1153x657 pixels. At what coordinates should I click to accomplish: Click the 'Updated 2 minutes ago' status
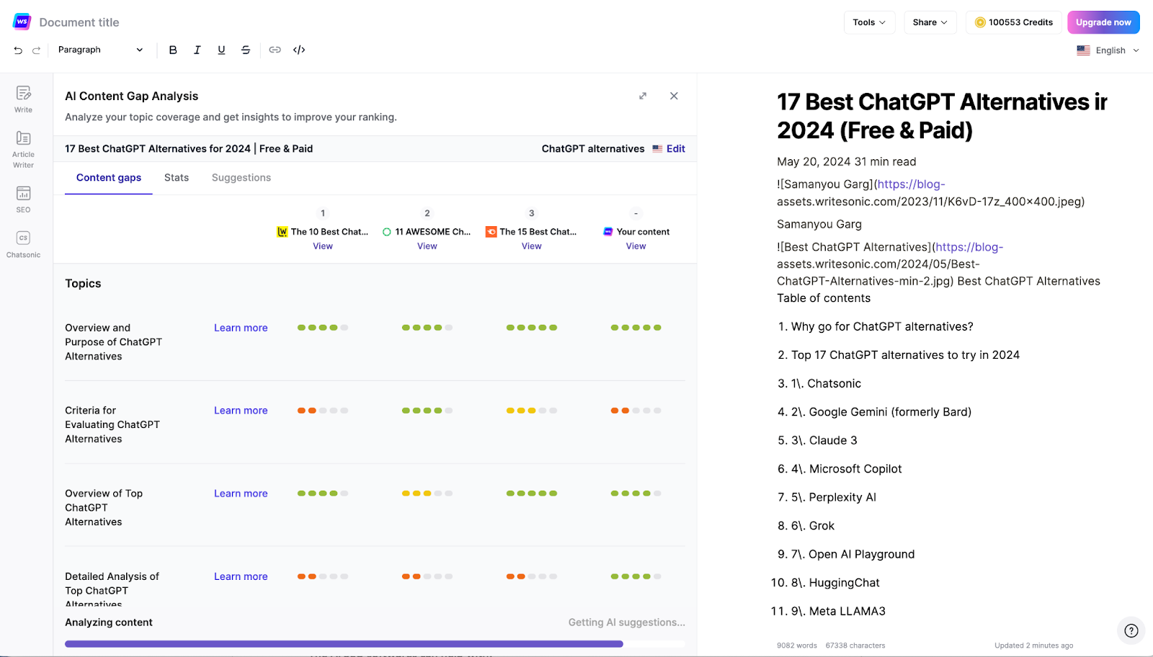pyautogui.click(x=1033, y=645)
